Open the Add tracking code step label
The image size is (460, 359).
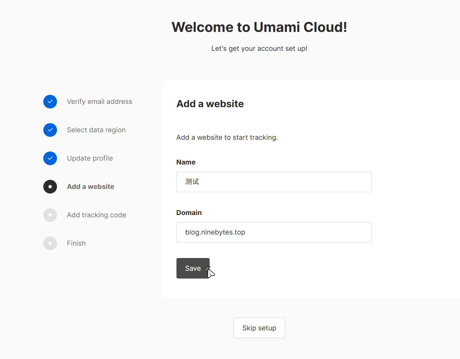96,215
